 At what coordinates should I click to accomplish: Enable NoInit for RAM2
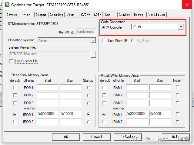click(178, 95)
